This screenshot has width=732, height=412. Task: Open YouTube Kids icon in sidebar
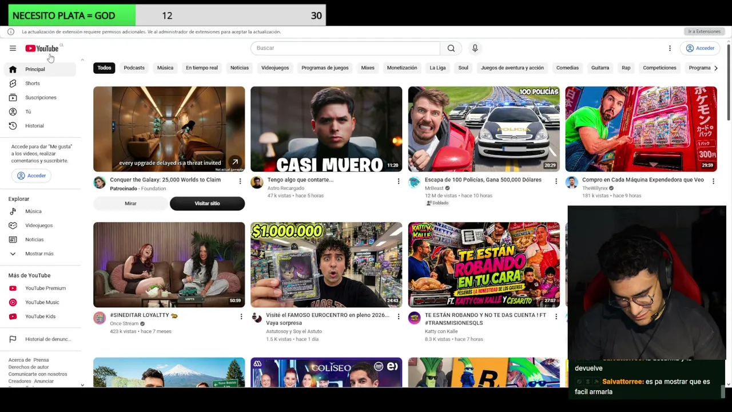click(13, 316)
